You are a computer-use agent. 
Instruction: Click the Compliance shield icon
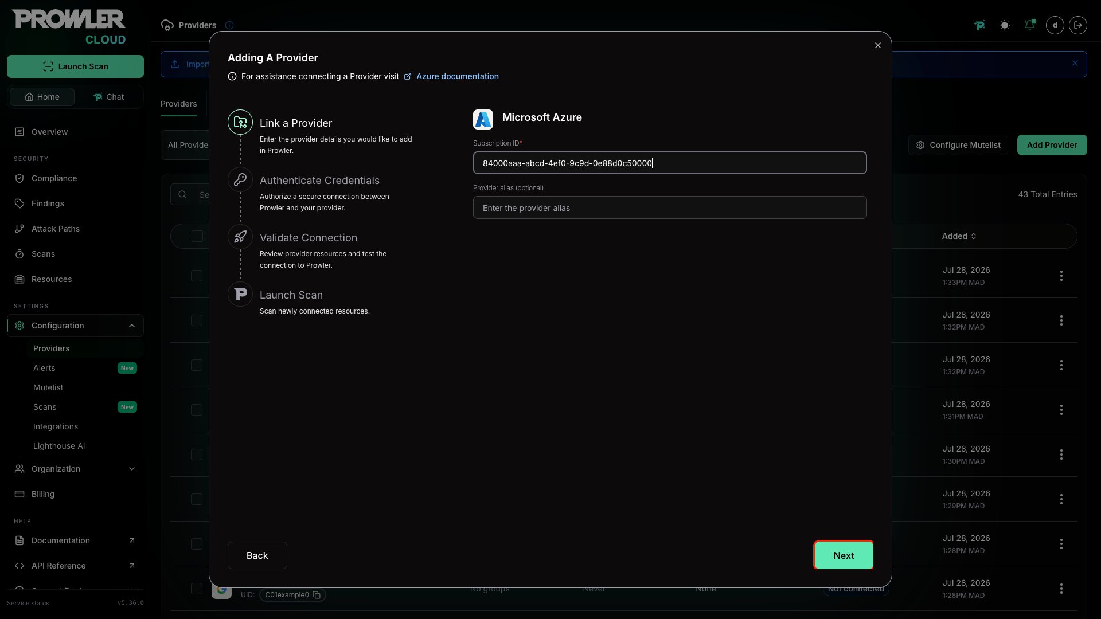click(x=19, y=178)
